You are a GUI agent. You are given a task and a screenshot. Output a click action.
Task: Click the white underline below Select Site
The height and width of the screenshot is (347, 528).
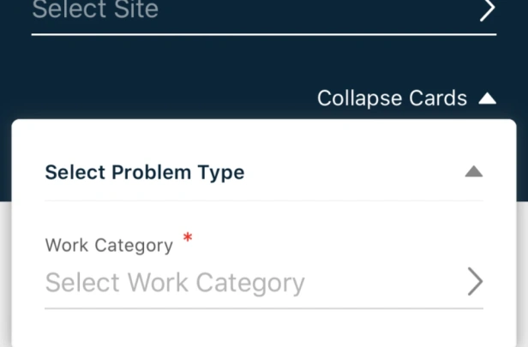(264, 34)
